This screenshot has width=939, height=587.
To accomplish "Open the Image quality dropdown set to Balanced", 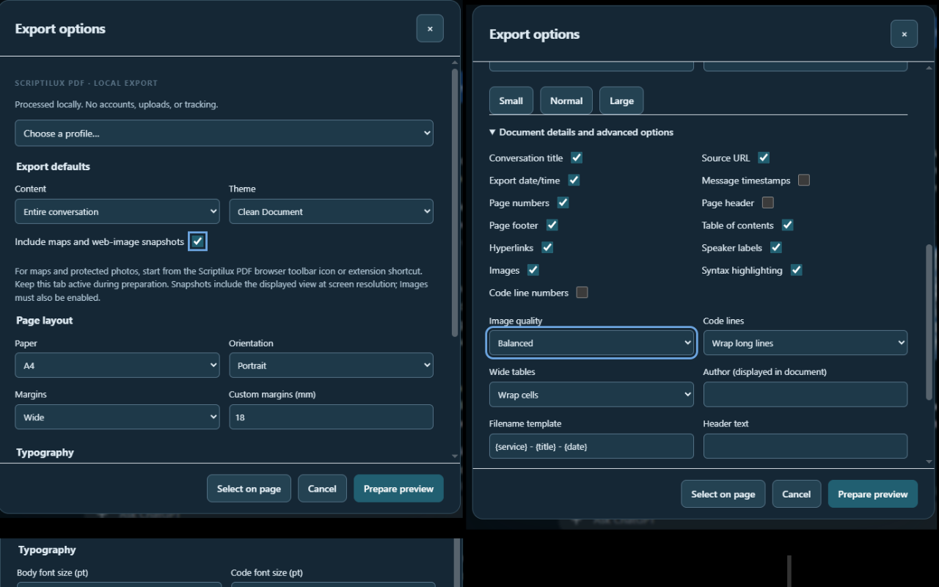I will [x=591, y=343].
